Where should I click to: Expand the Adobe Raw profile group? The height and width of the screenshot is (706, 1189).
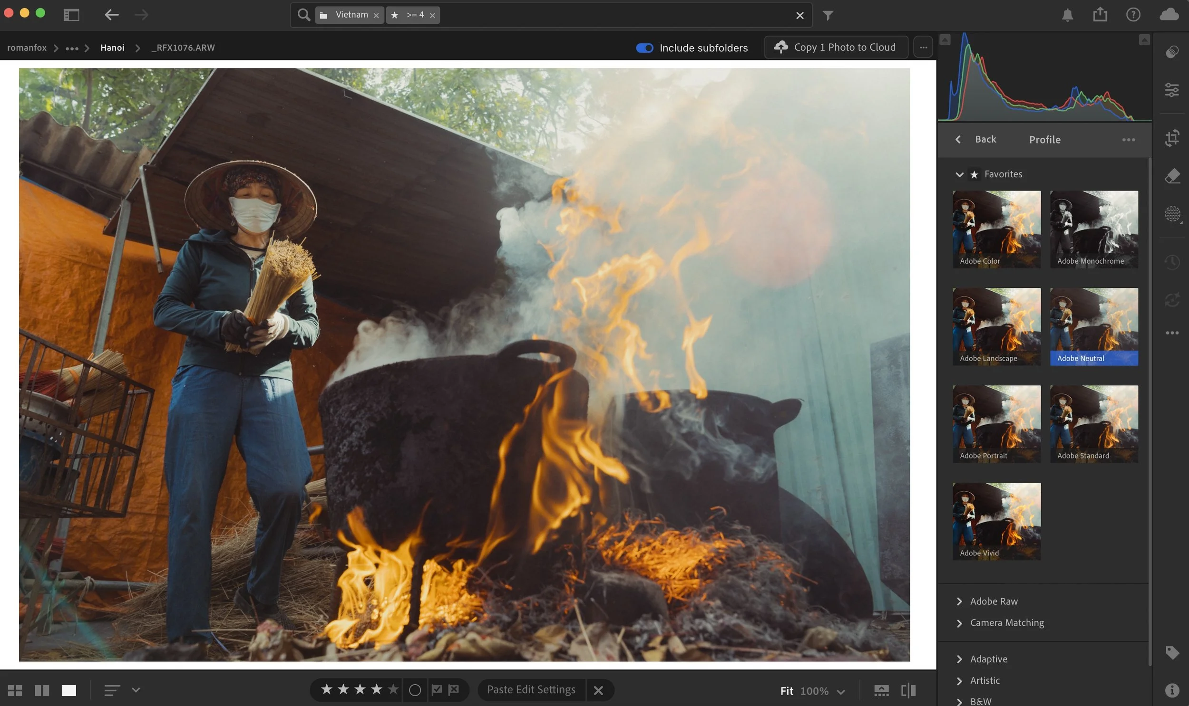pos(994,601)
